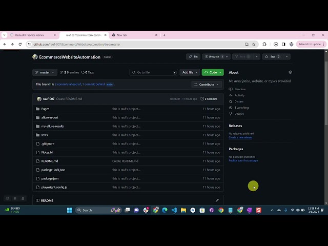Open About settings gear icon

[x=291, y=72]
